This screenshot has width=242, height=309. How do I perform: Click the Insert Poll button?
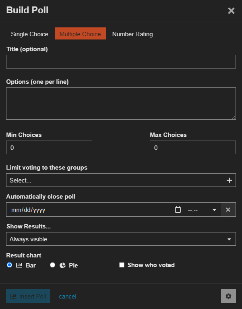28,296
